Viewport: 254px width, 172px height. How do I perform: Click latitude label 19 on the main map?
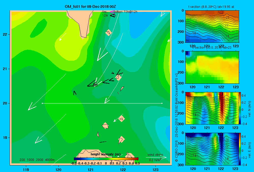[5, 138]
